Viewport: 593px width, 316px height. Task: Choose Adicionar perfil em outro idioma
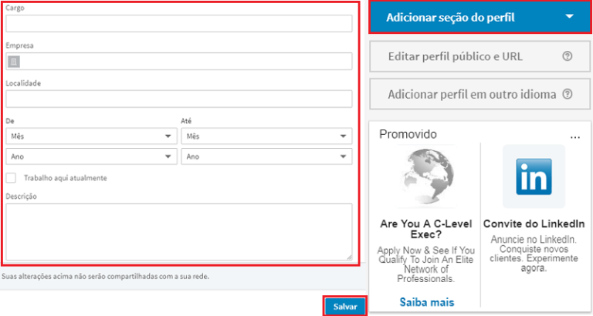click(x=471, y=95)
